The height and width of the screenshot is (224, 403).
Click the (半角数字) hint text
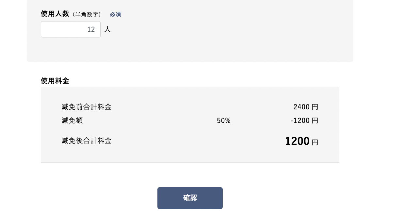(87, 14)
